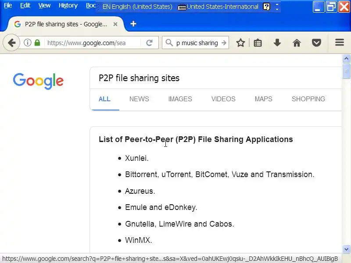The width and height of the screenshot is (351, 263).
Task: Switch to the IMAGES results tab
Action: point(180,99)
